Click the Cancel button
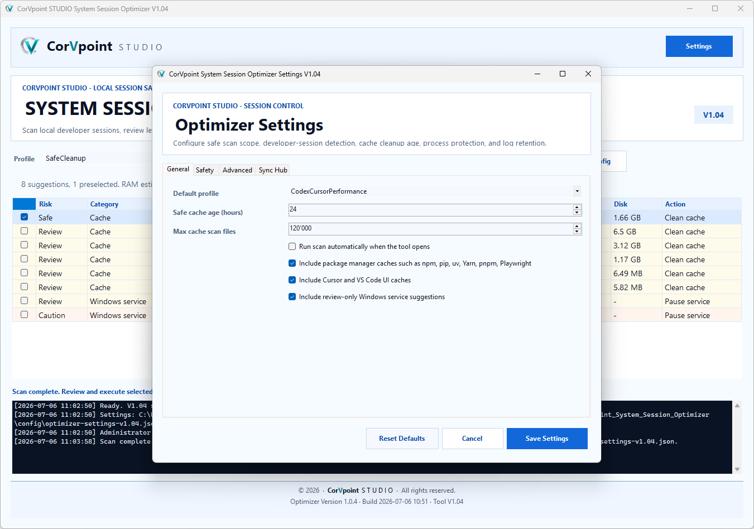The height and width of the screenshot is (529, 754). [x=472, y=439]
